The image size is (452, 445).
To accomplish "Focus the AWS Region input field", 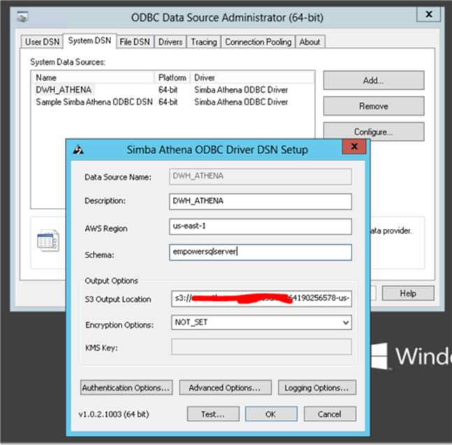I will [261, 227].
